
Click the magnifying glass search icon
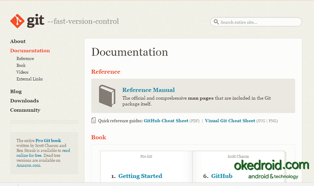point(216,22)
